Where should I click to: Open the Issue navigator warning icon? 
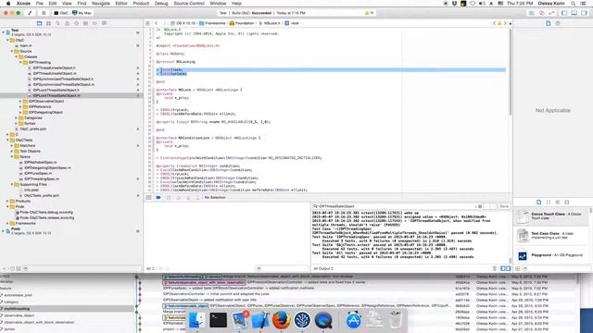point(67,23)
